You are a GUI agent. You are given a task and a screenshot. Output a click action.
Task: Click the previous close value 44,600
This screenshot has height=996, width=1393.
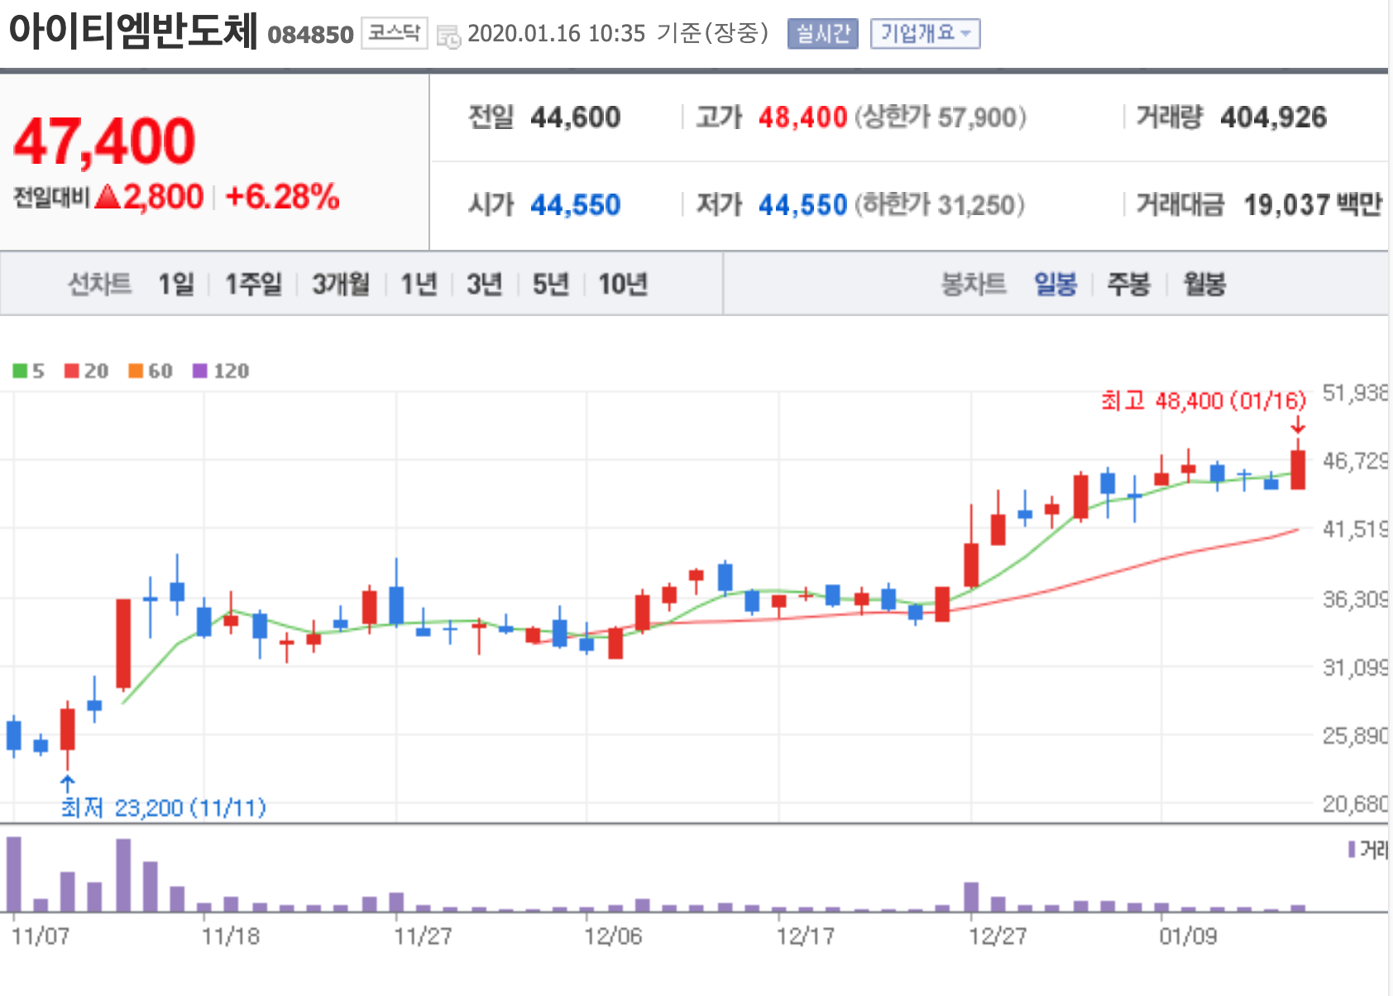576,117
